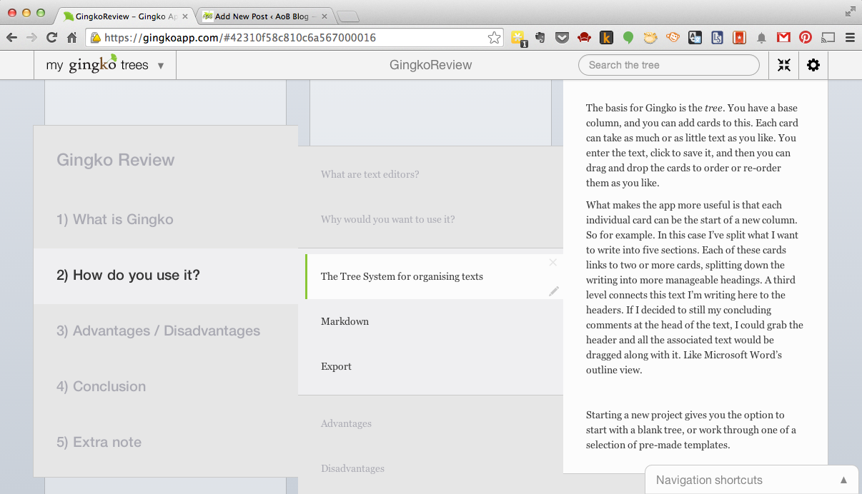Viewport: 862px width, 494px height.
Task: Bookmark the page with the star icon
Action: pyautogui.click(x=494, y=36)
